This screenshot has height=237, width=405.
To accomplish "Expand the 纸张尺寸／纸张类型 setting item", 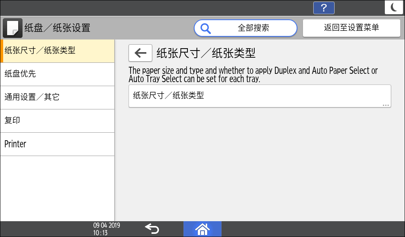I will 259,96.
